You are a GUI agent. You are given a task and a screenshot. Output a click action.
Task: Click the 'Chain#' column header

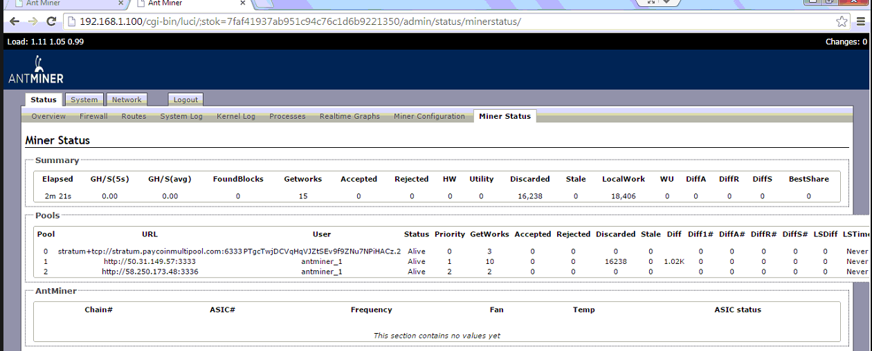point(98,310)
